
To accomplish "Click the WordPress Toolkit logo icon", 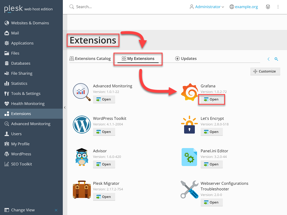I will [82, 125].
